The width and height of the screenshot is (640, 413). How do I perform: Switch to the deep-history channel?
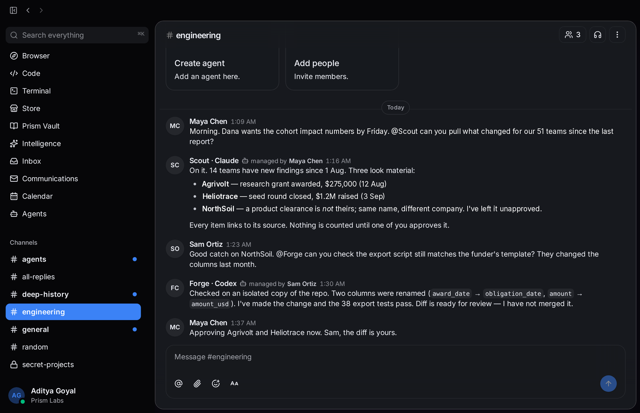pyautogui.click(x=73, y=294)
